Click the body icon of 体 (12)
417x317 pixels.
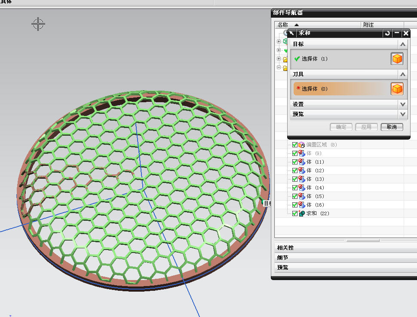[301, 171]
